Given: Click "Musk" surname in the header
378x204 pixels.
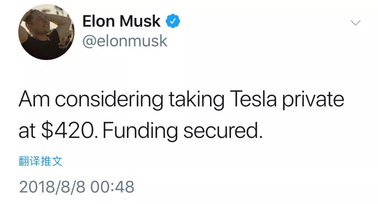Looking at the screenshot, I should [140, 21].
